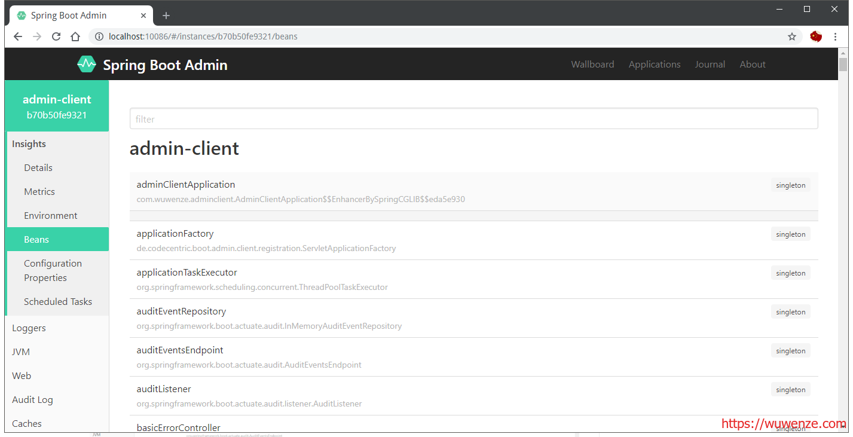Expand the auditListener bean row
The height and width of the screenshot is (437, 853).
(x=473, y=396)
